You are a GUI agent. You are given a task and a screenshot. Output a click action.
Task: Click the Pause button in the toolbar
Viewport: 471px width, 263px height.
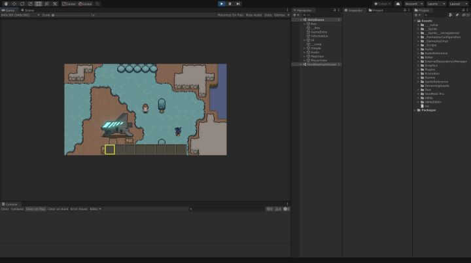(x=230, y=3)
